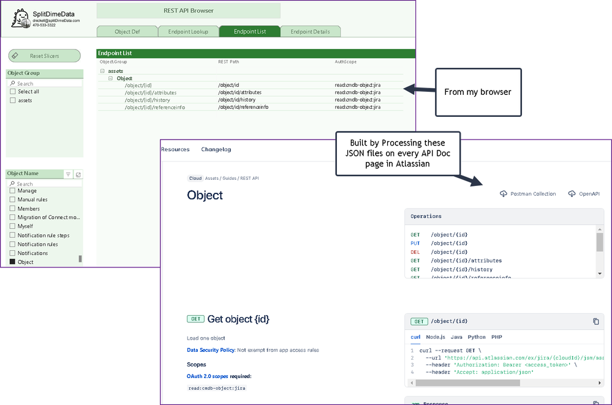This screenshot has width=612, height=405.
Task: Open the Changelog page
Action: point(216,149)
